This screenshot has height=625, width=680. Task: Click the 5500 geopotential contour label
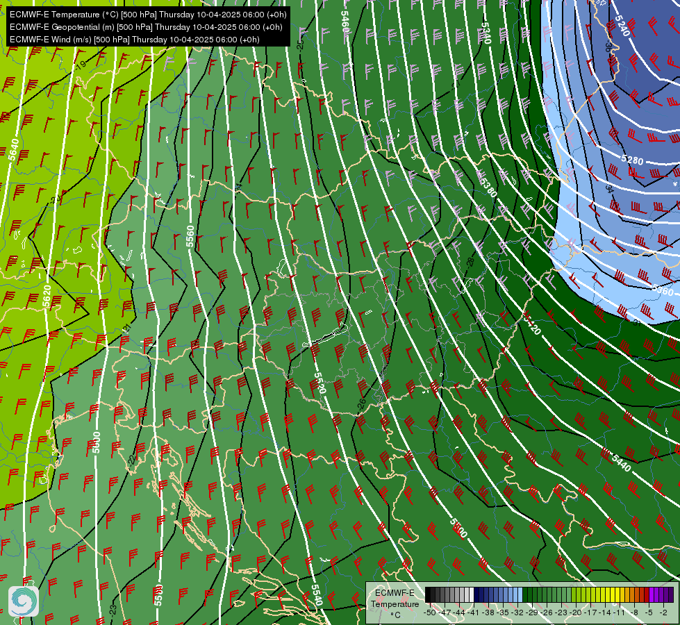pyautogui.click(x=458, y=528)
